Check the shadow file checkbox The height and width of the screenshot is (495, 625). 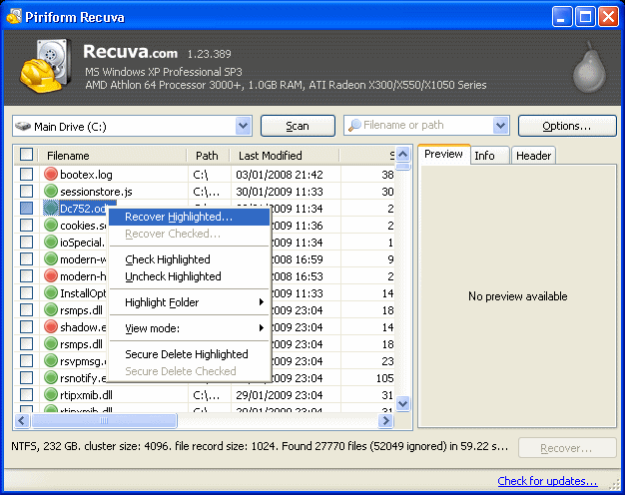coord(26,326)
